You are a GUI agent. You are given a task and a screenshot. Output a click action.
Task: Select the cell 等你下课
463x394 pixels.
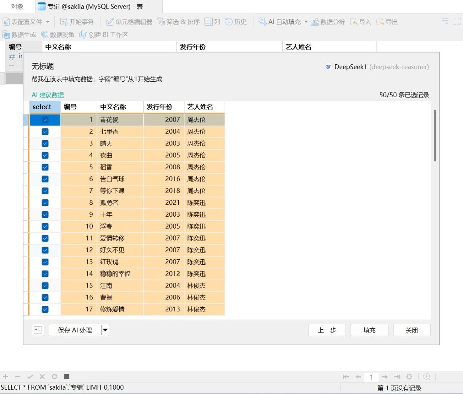click(x=120, y=191)
